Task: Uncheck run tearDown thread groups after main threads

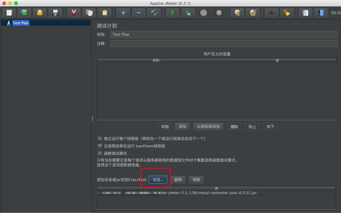Action: [x=100, y=146]
